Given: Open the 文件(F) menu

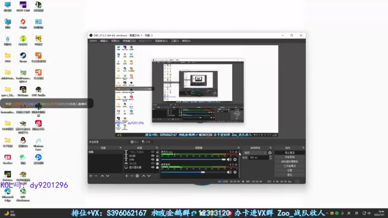Looking at the screenshot, I should click(93, 41).
